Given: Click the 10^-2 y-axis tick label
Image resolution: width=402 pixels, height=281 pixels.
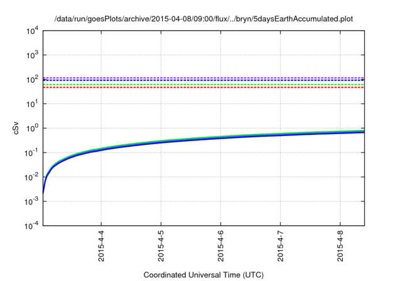Looking at the screenshot, I should [x=32, y=178].
